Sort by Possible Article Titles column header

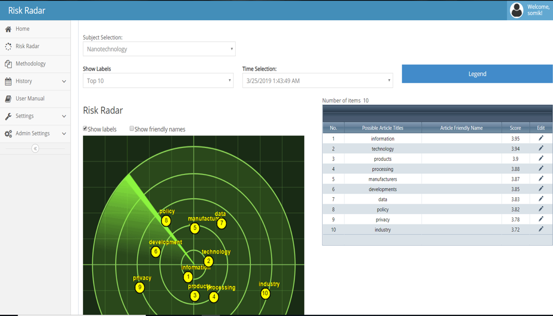click(383, 128)
